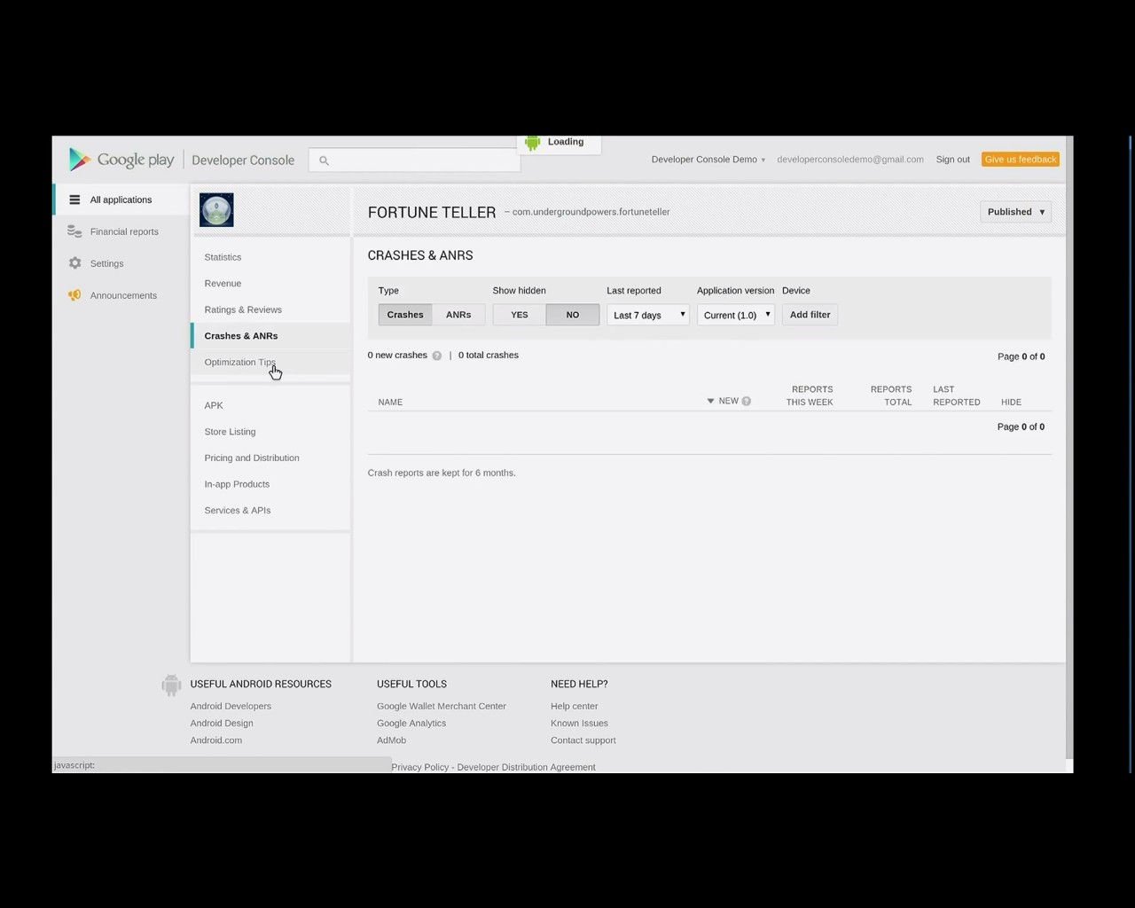Sort by the NAME column header
This screenshot has height=908, width=1135.
[390, 403]
